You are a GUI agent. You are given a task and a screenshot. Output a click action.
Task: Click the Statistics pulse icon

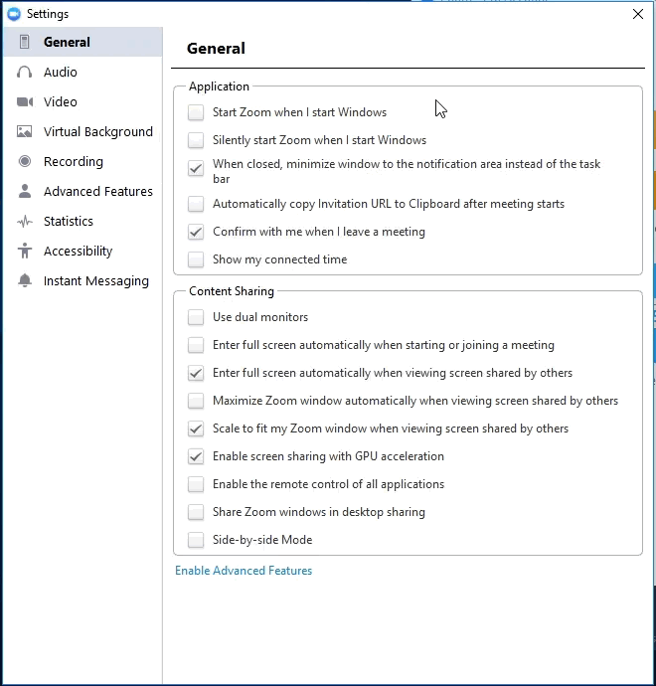[x=25, y=222]
